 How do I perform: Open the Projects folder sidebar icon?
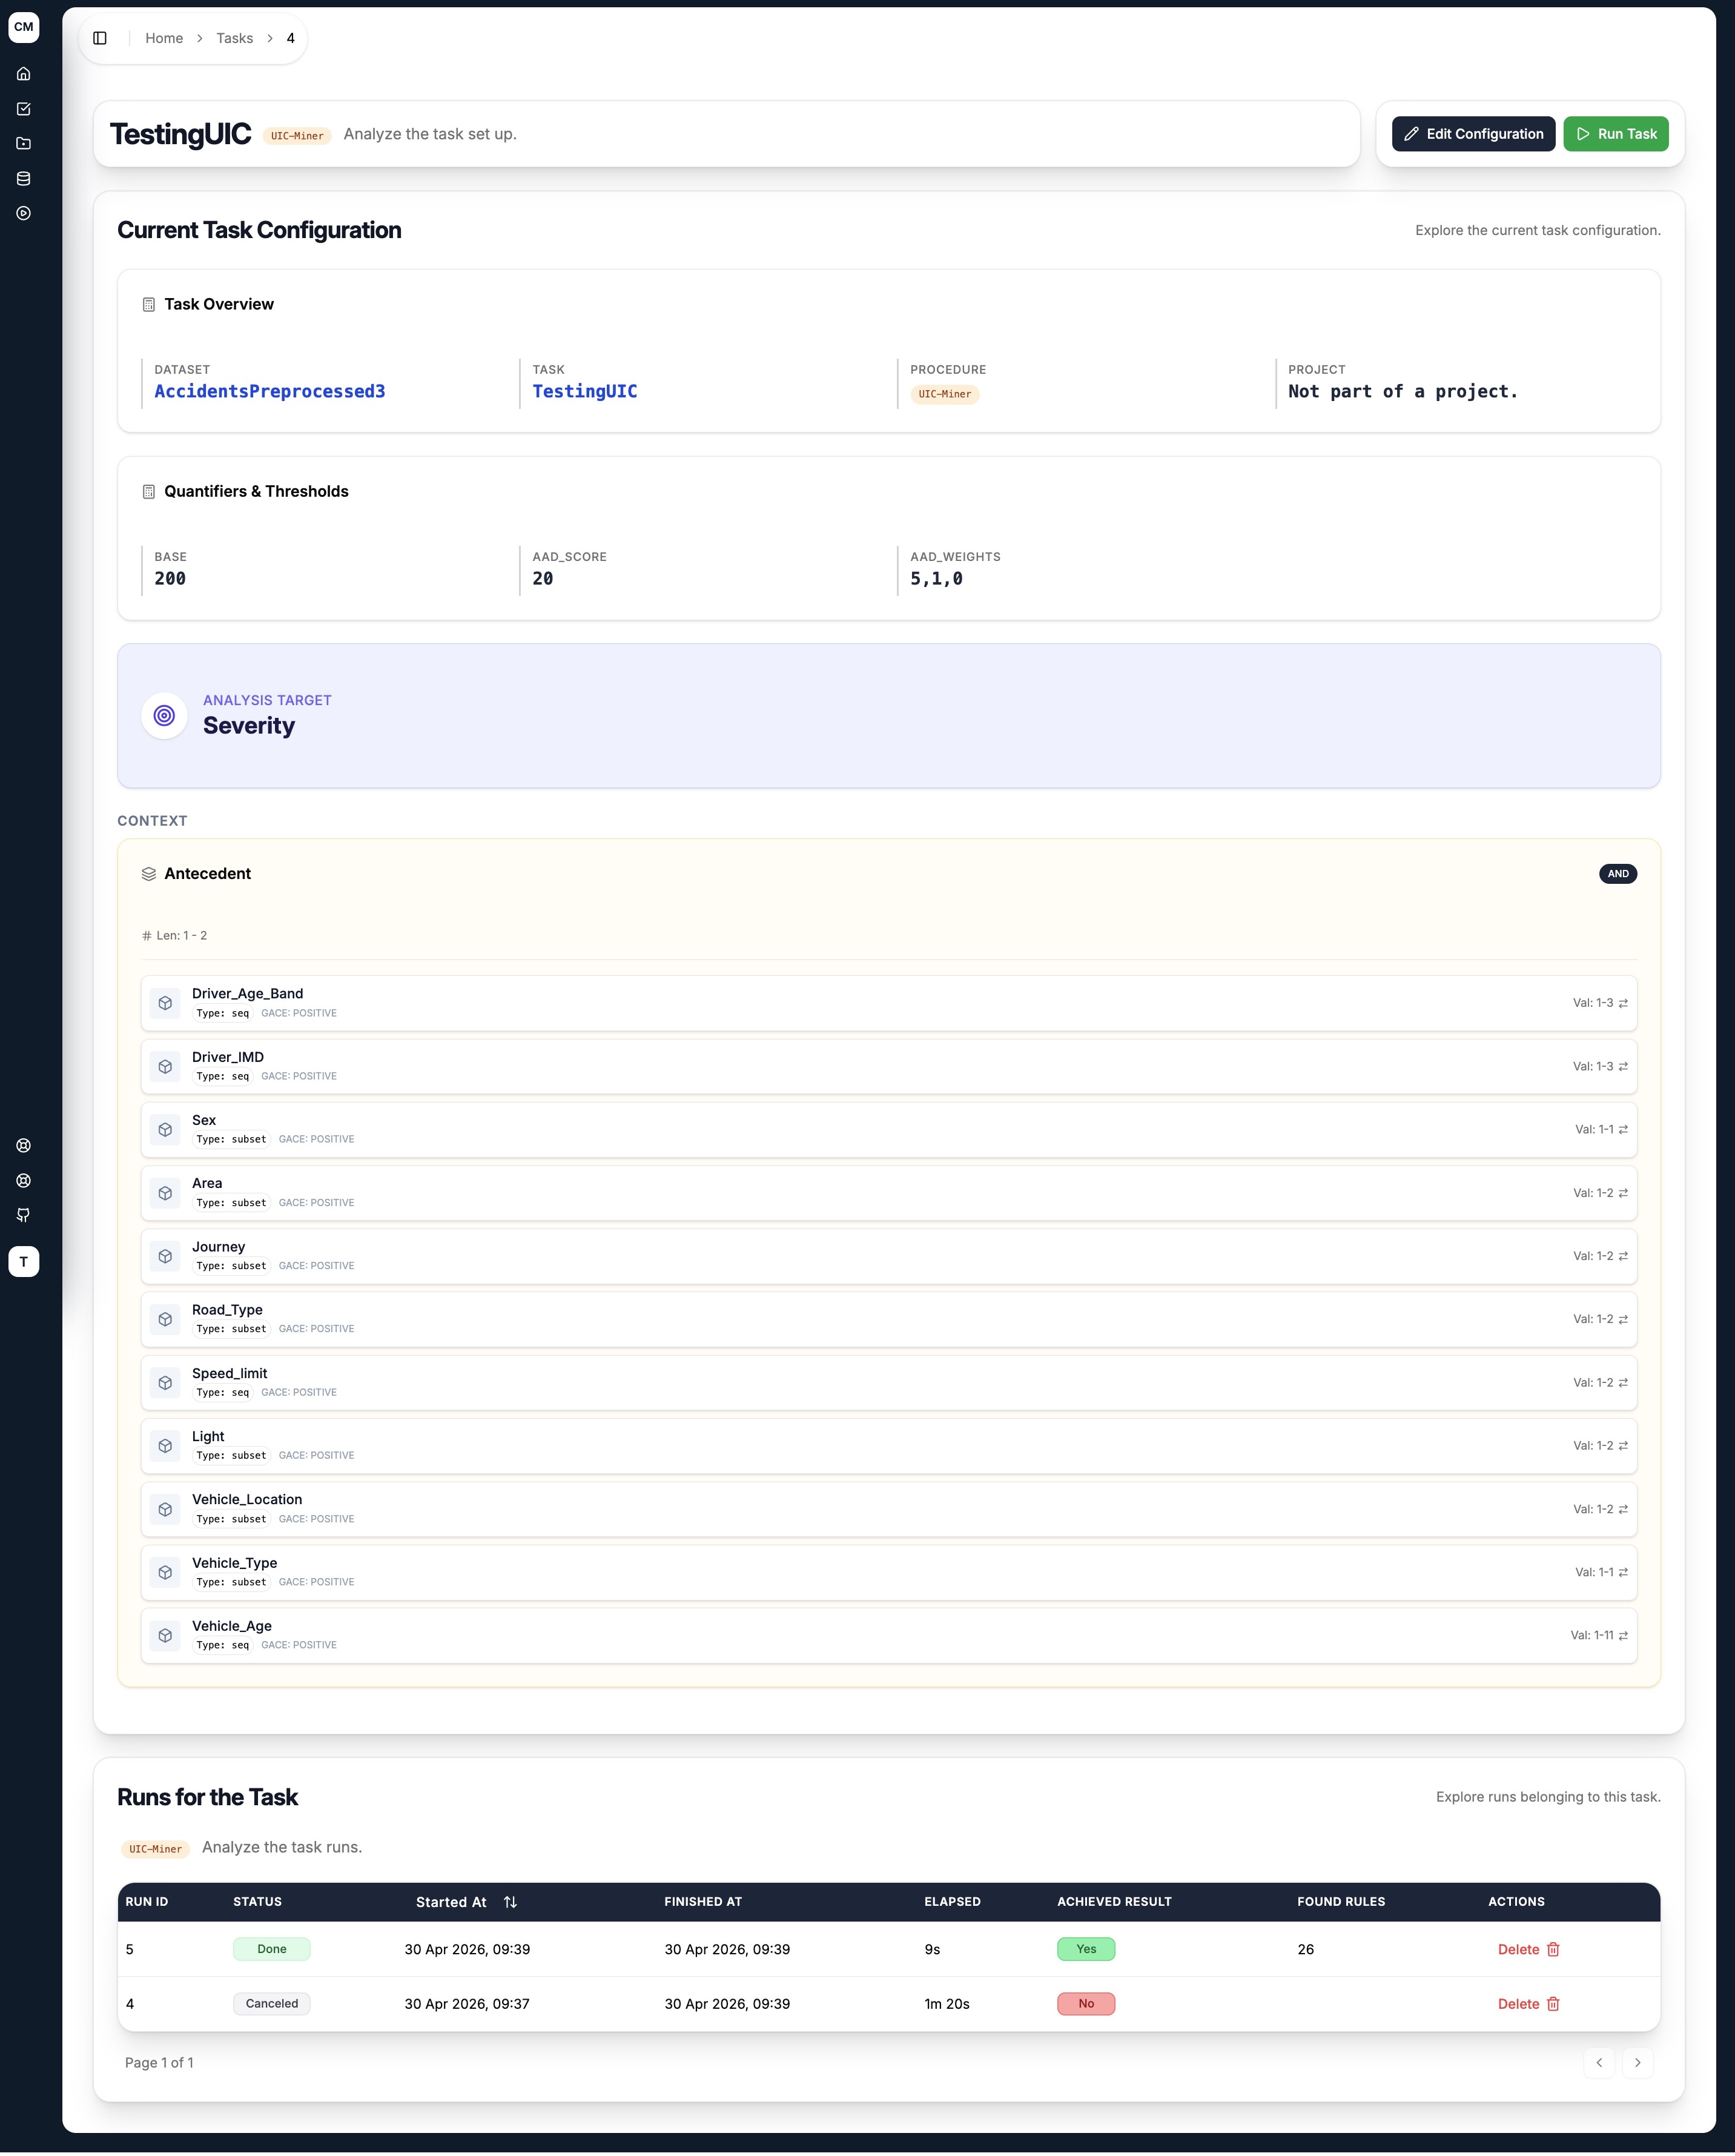click(24, 144)
